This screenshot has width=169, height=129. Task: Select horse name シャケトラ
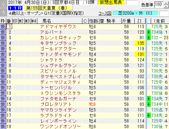coord(51,60)
